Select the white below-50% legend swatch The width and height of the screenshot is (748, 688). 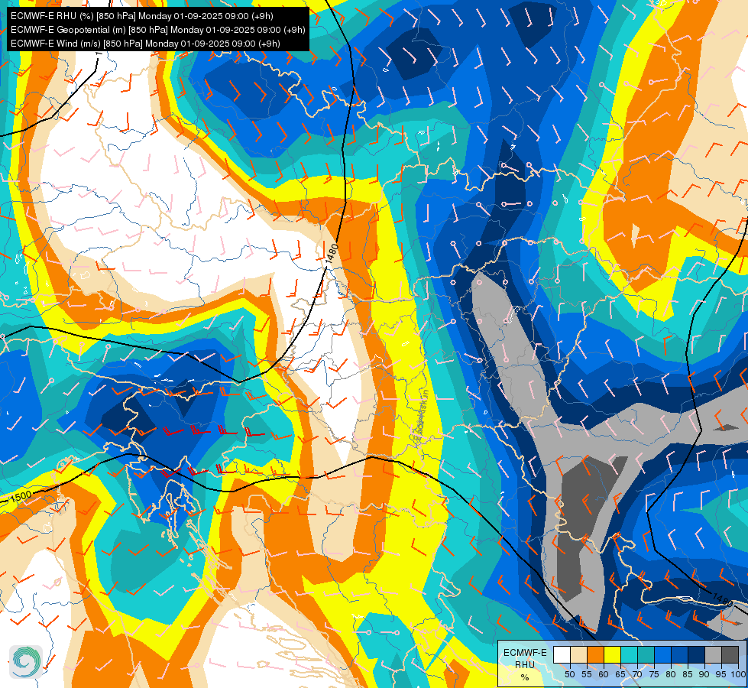pyautogui.click(x=562, y=654)
